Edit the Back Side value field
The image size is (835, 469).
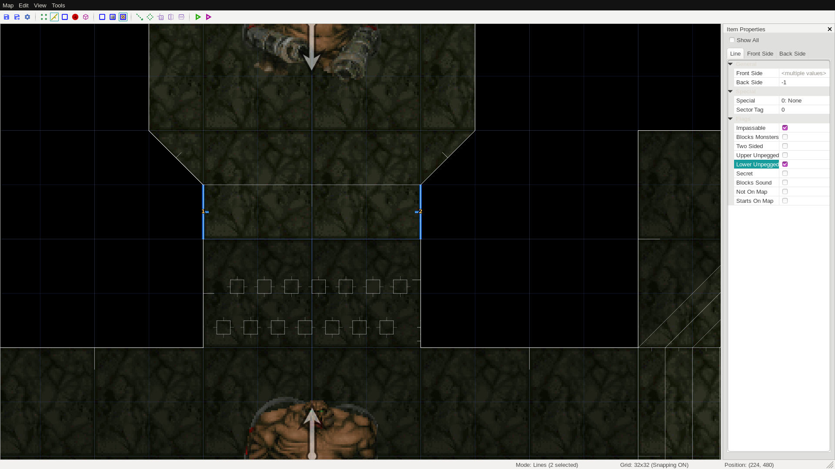[804, 82]
